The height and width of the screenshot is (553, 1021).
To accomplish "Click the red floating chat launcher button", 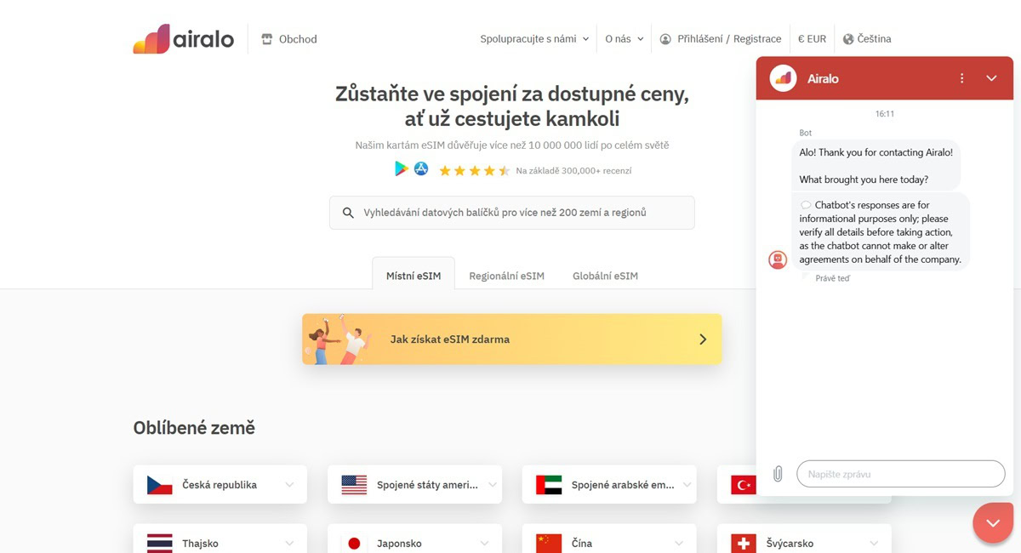I will (993, 522).
